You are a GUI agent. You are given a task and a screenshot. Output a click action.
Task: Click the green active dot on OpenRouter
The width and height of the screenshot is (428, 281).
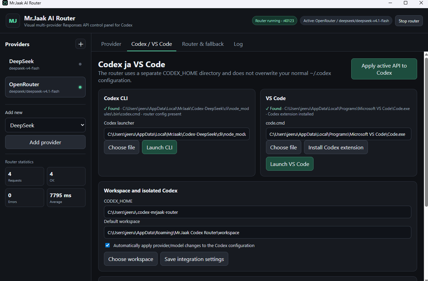(80, 87)
